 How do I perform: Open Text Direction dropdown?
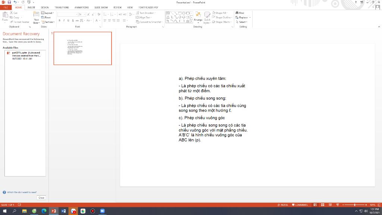(x=146, y=13)
